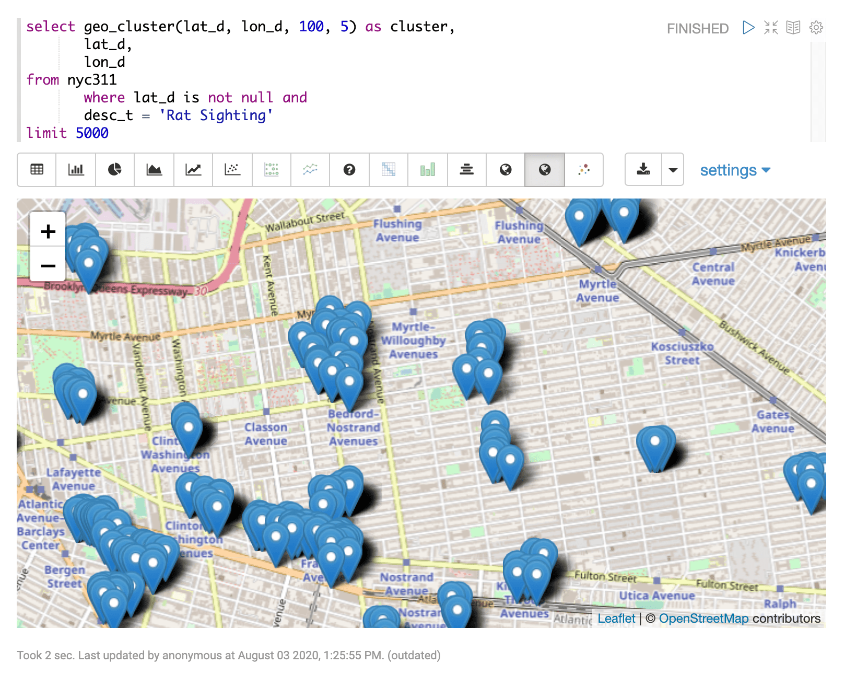Select the scatter plot visualization icon
The height and width of the screenshot is (676, 845).
point(232,170)
